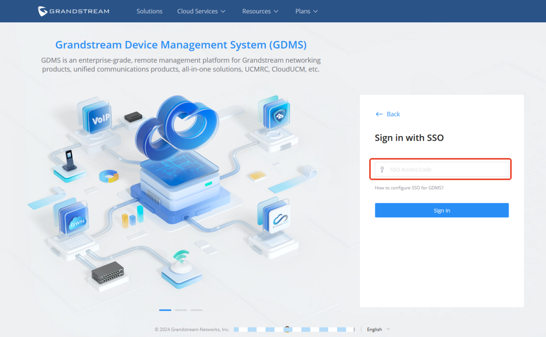Click the 2024 Grandstream Networks copyright text
This screenshot has height=337, width=546.
point(192,329)
